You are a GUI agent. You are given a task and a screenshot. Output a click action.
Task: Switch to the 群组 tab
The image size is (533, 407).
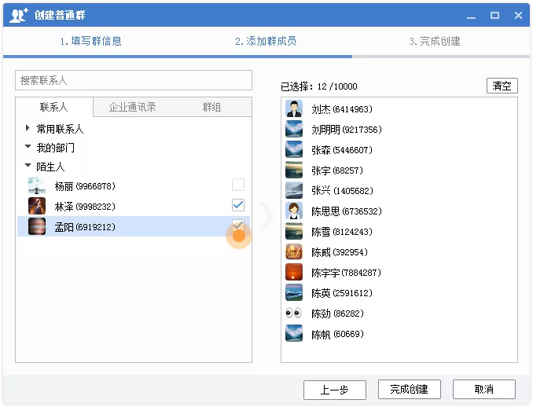pyautogui.click(x=211, y=107)
